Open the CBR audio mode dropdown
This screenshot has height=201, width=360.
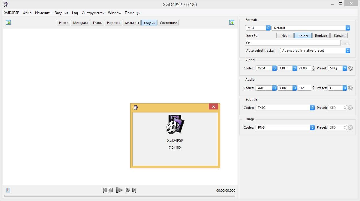[x=287, y=88]
